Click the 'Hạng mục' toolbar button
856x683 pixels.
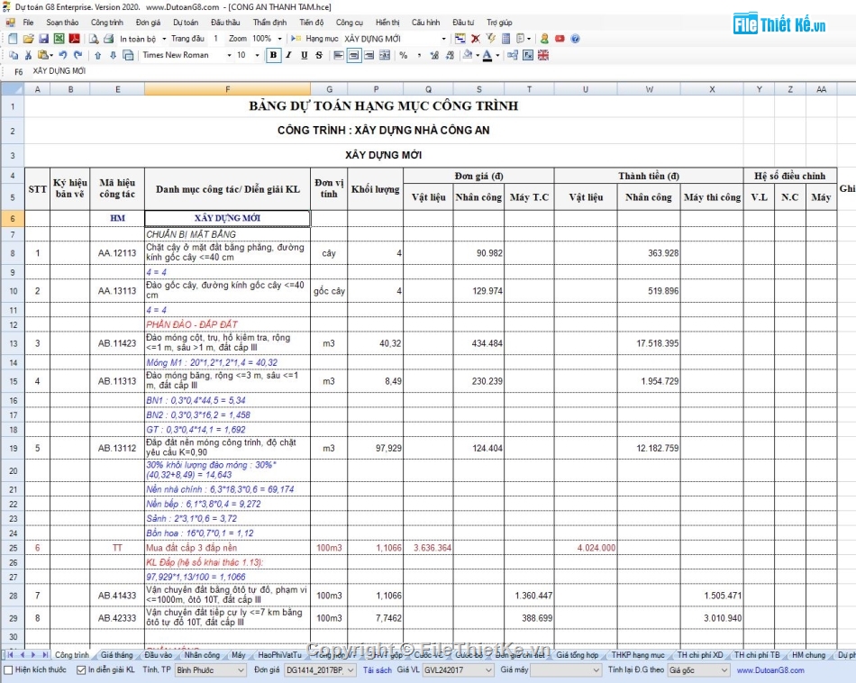tap(316, 39)
